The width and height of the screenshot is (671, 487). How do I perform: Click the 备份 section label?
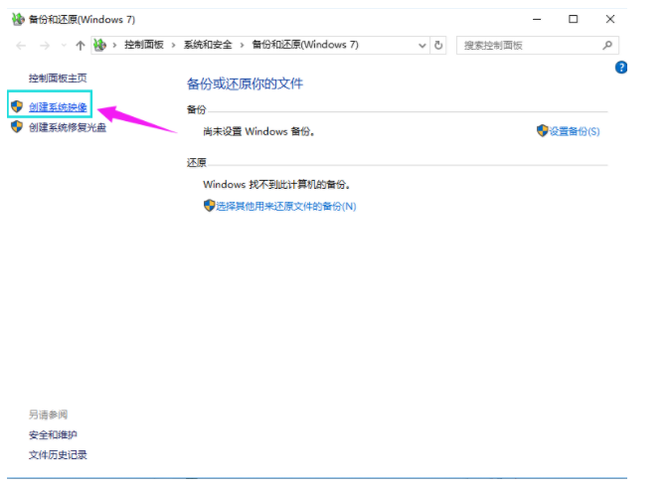pos(197,109)
